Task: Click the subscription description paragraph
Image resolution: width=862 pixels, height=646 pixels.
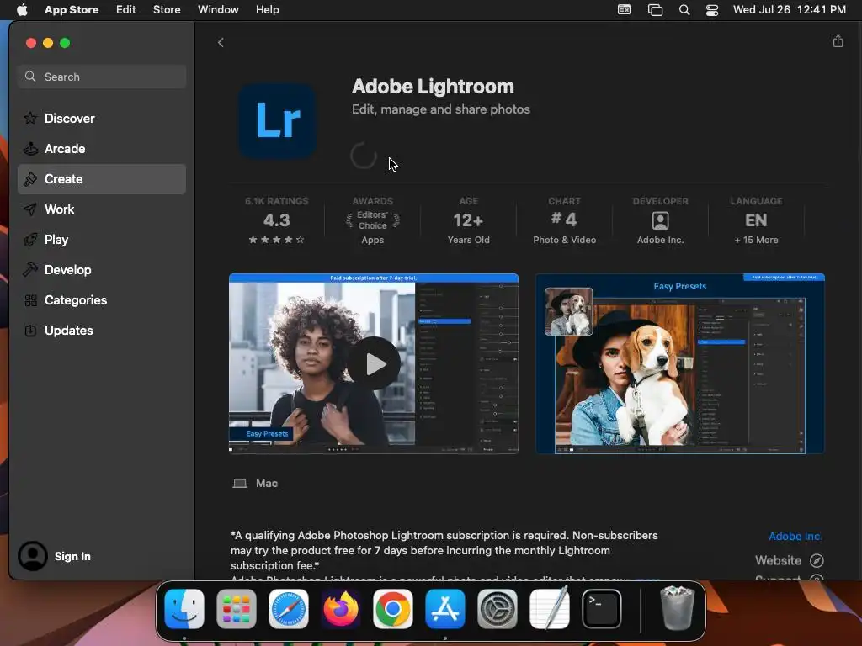Action: tap(444, 550)
